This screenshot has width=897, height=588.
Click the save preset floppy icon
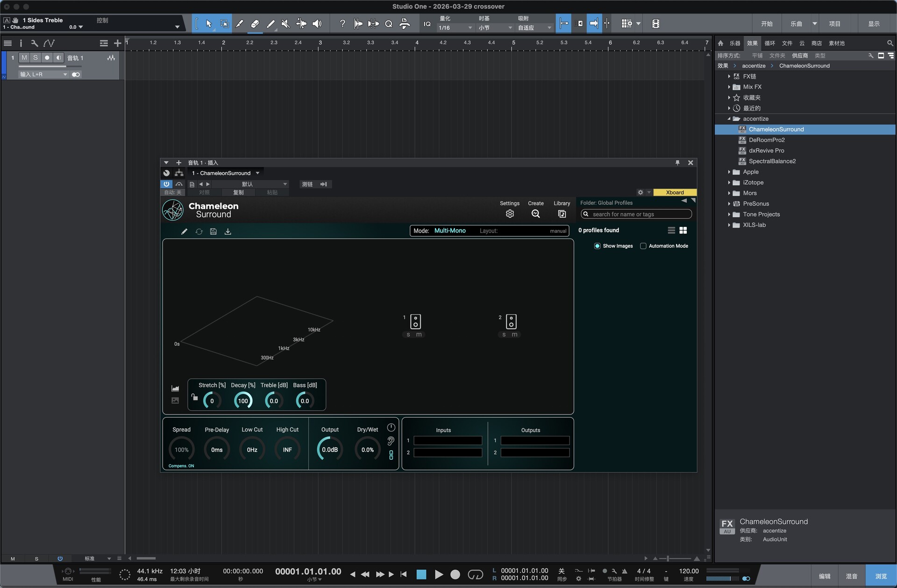(x=214, y=231)
